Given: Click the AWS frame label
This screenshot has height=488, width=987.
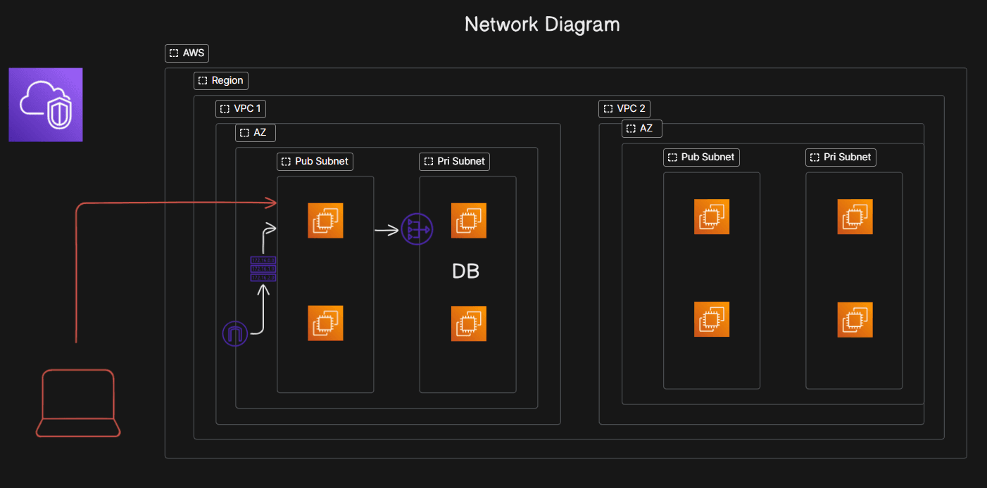Looking at the screenshot, I should pyautogui.click(x=187, y=53).
